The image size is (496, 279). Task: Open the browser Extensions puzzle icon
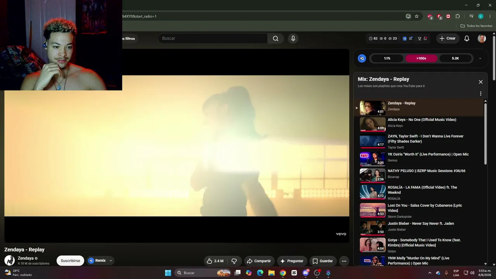[458, 16]
